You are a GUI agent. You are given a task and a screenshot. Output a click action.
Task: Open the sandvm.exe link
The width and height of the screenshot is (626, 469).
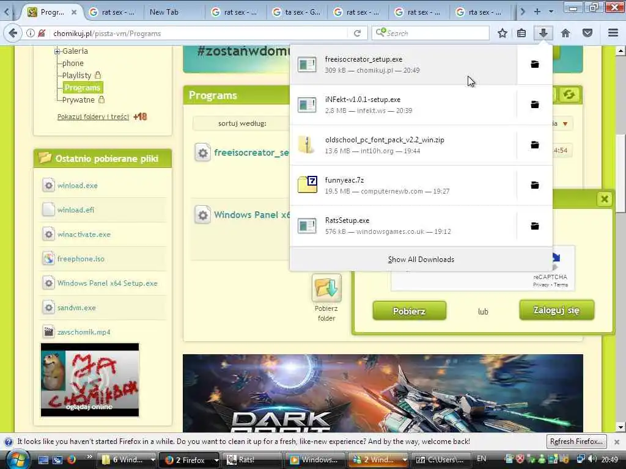point(76,308)
